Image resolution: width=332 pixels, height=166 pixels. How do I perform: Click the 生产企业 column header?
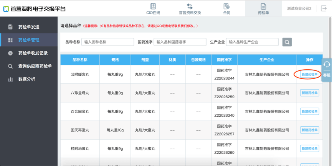click(x=267, y=60)
